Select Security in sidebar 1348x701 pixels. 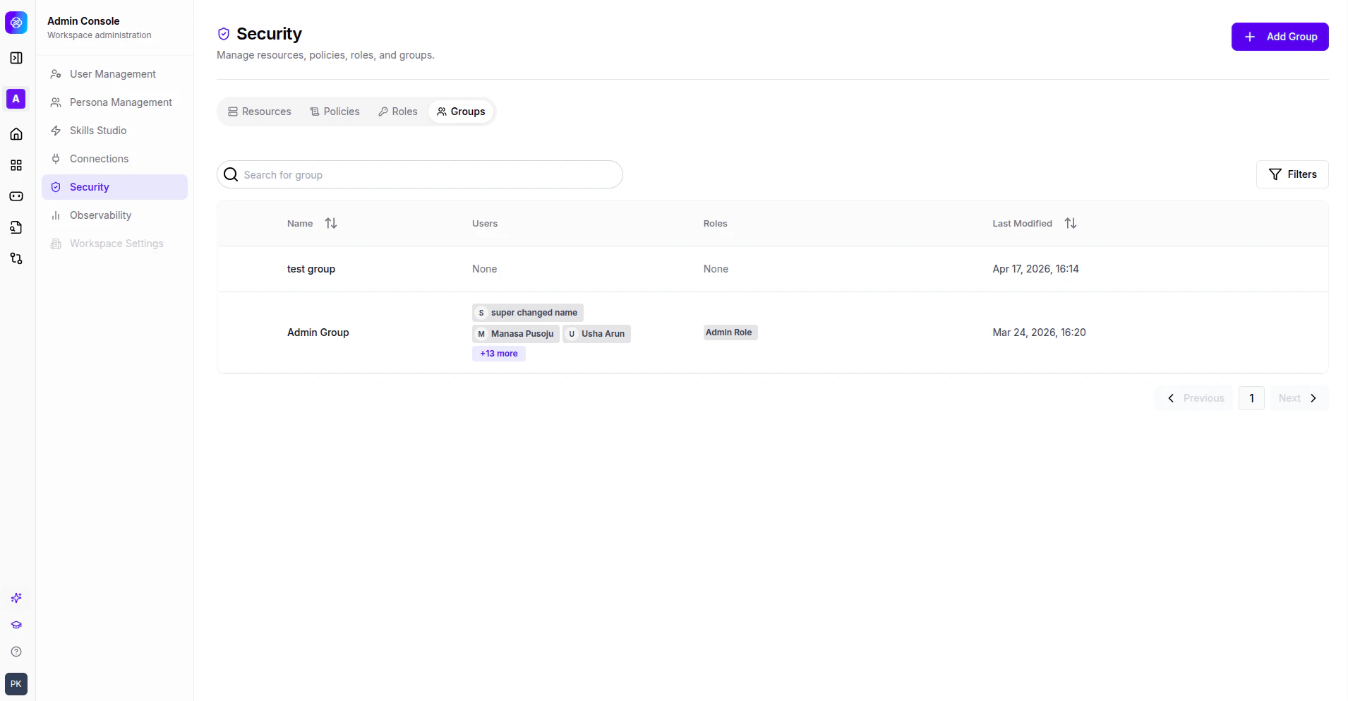pyautogui.click(x=114, y=187)
